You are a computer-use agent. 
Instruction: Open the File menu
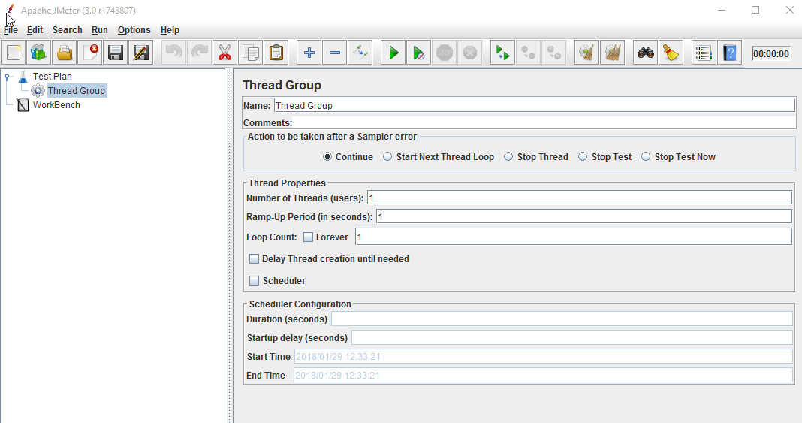coord(11,29)
